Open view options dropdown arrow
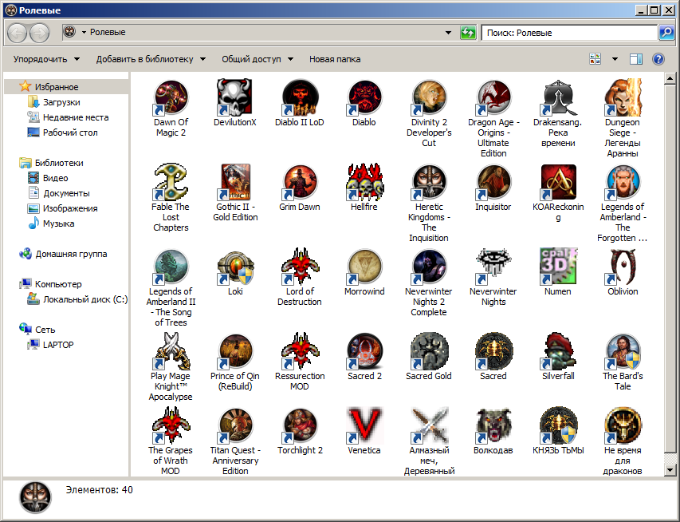The width and height of the screenshot is (680, 522). point(615,59)
